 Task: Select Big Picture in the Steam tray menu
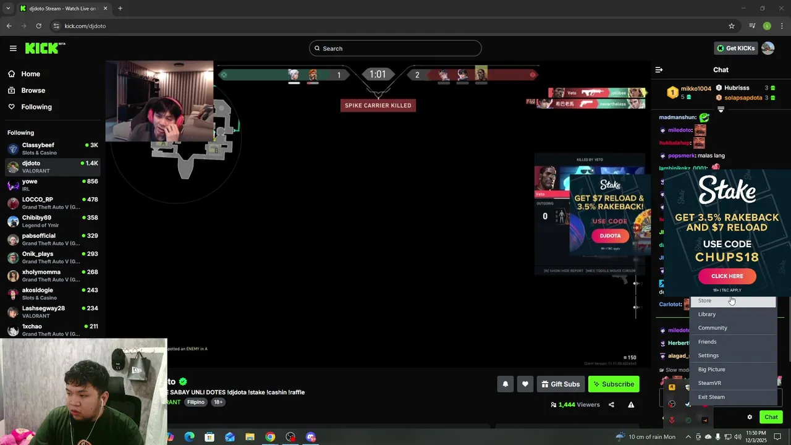733,369
